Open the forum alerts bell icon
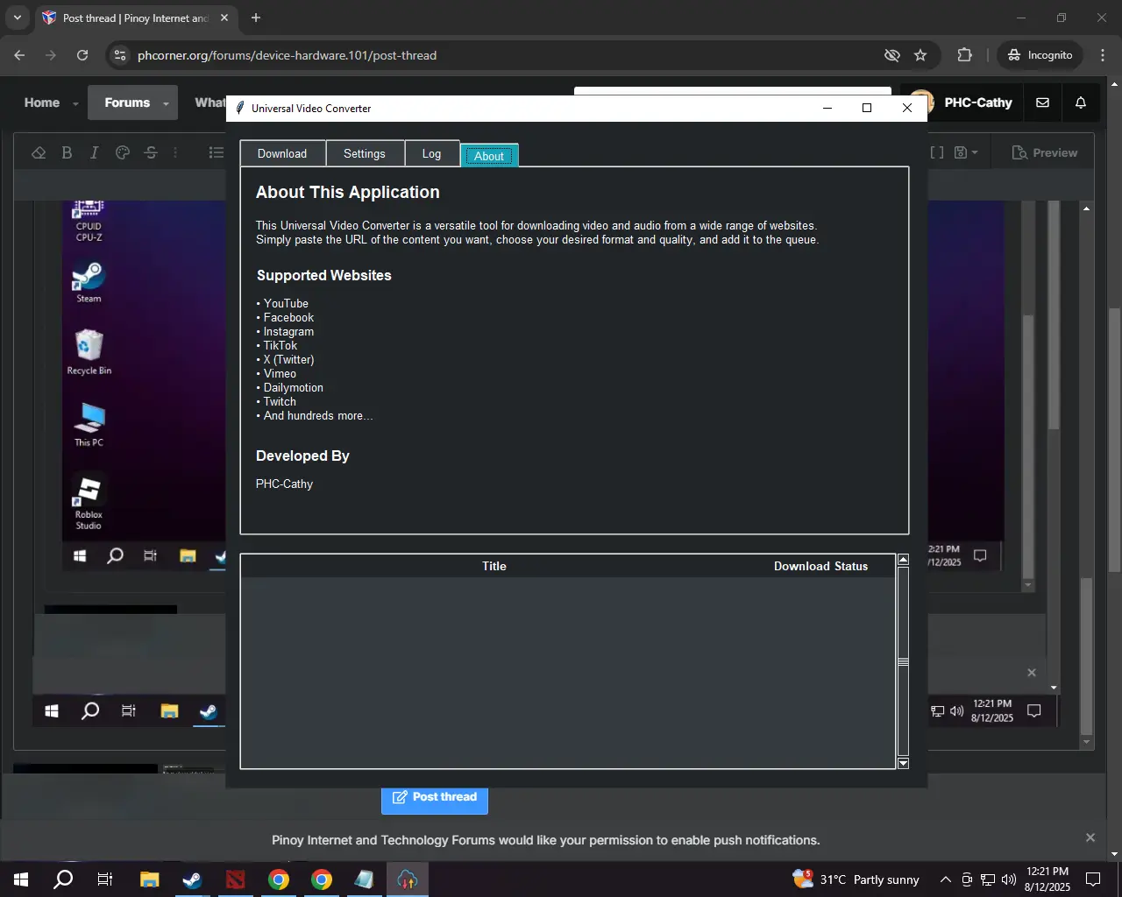 click(x=1081, y=102)
